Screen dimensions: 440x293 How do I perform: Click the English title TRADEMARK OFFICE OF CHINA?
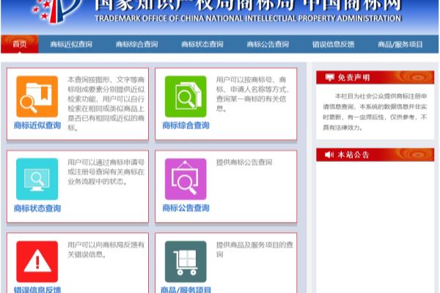(248, 18)
